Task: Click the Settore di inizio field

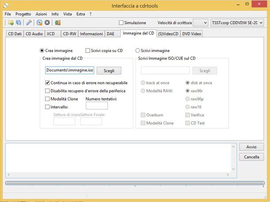Action: [x=64, y=121]
